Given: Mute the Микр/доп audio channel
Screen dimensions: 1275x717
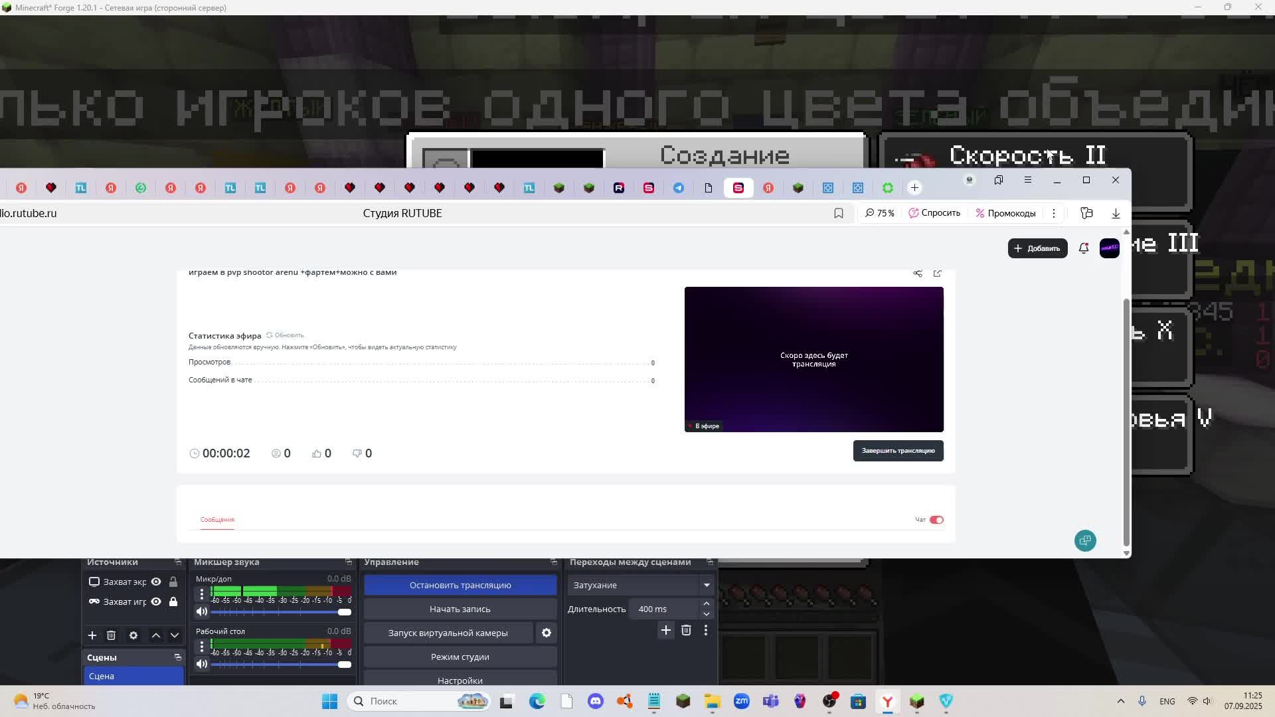Looking at the screenshot, I should [202, 611].
